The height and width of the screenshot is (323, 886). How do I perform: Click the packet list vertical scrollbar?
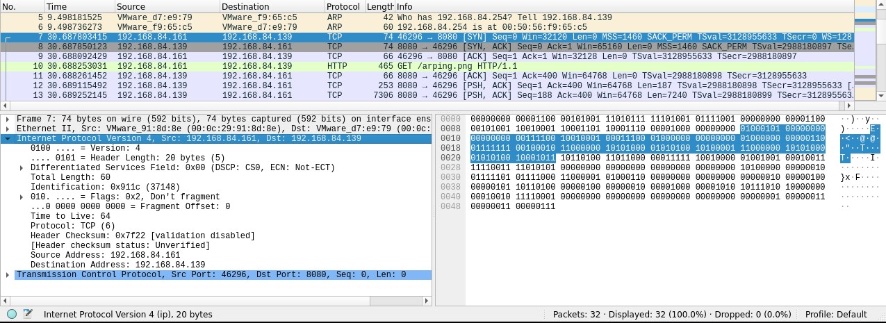click(x=880, y=52)
